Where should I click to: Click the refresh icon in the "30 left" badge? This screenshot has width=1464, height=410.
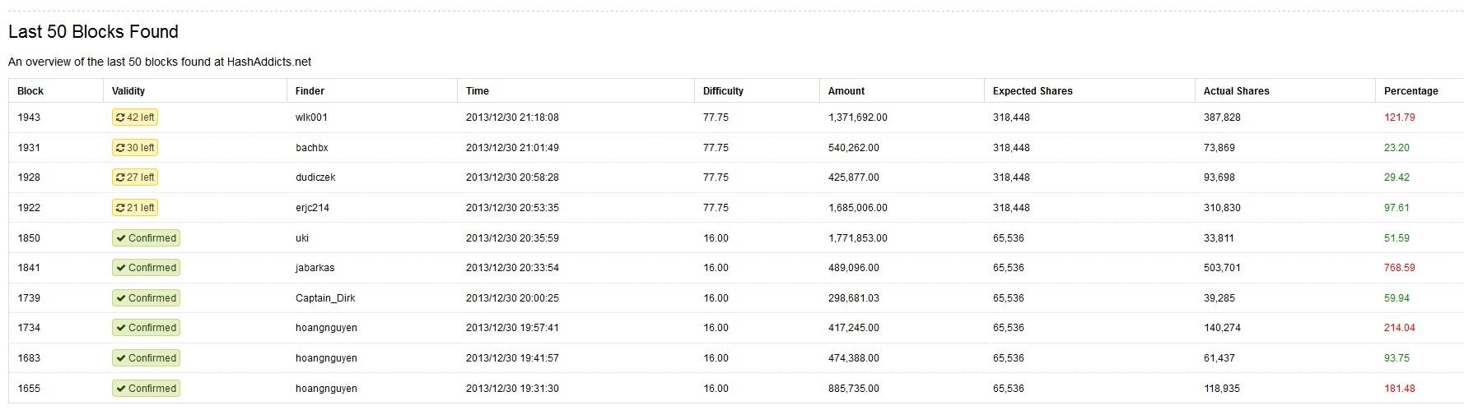coord(120,148)
